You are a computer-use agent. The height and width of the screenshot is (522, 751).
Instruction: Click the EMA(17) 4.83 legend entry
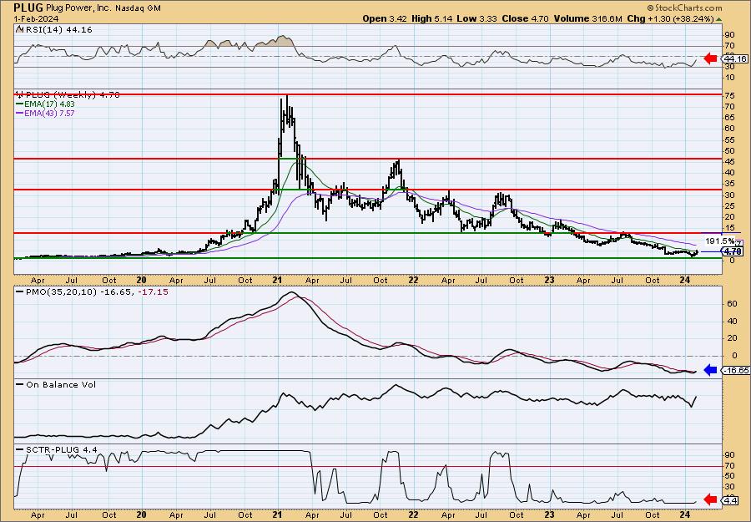51,104
